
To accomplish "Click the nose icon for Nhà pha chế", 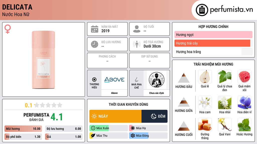I will (137, 79).
